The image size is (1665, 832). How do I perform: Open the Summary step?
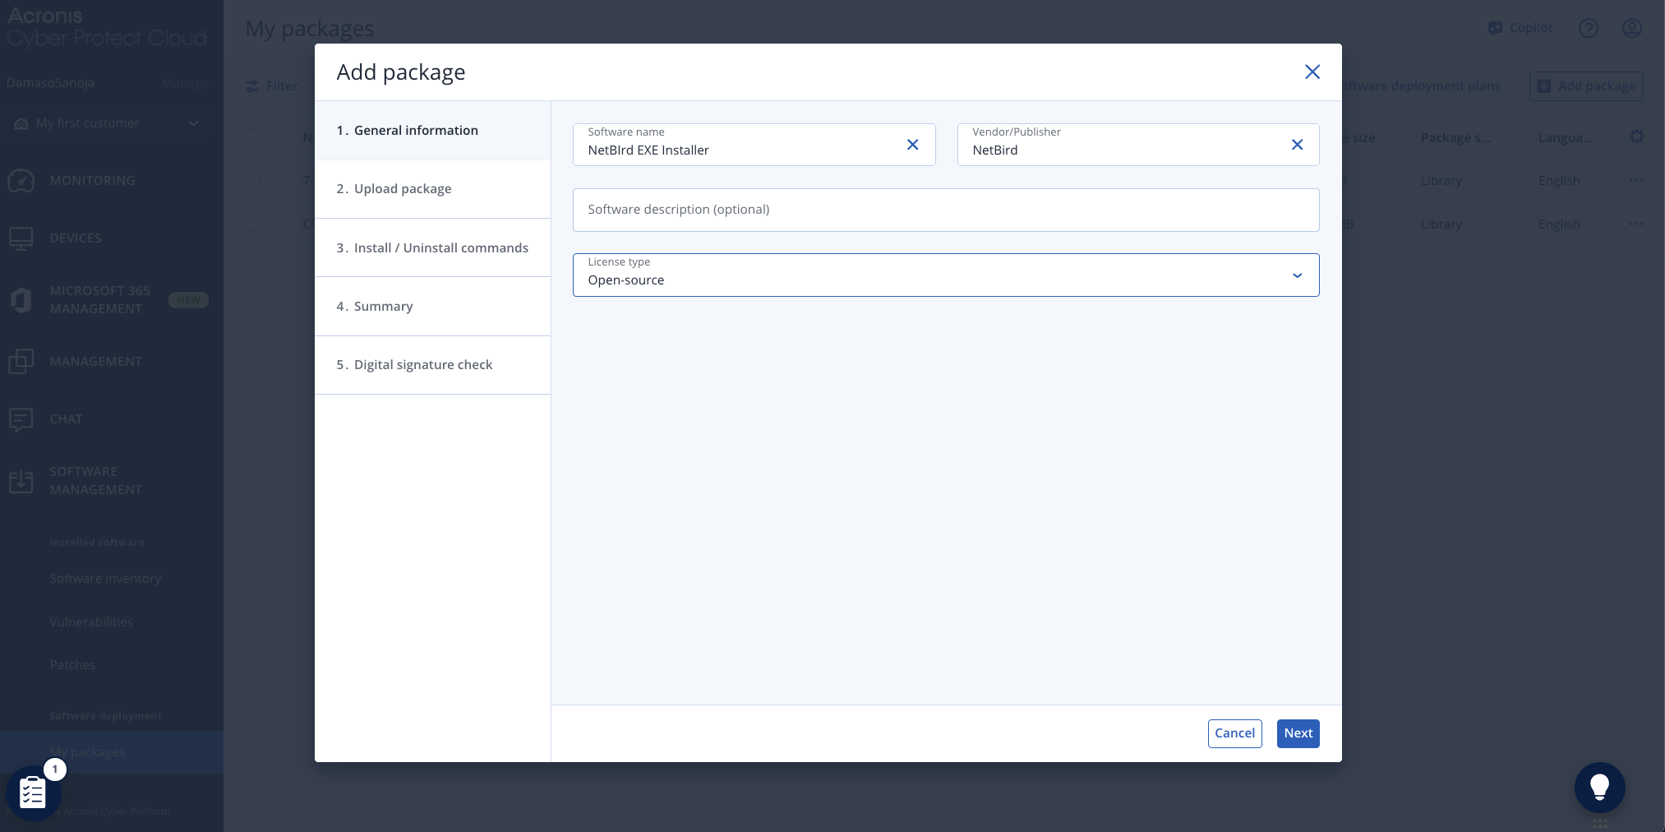tap(383, 307)
